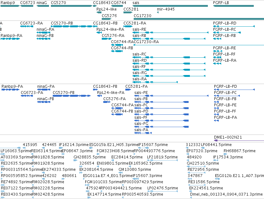This screenshot has width=264, height=199.
Task: Click the RpL24-like gene label
Action: (x=106, y=9)
